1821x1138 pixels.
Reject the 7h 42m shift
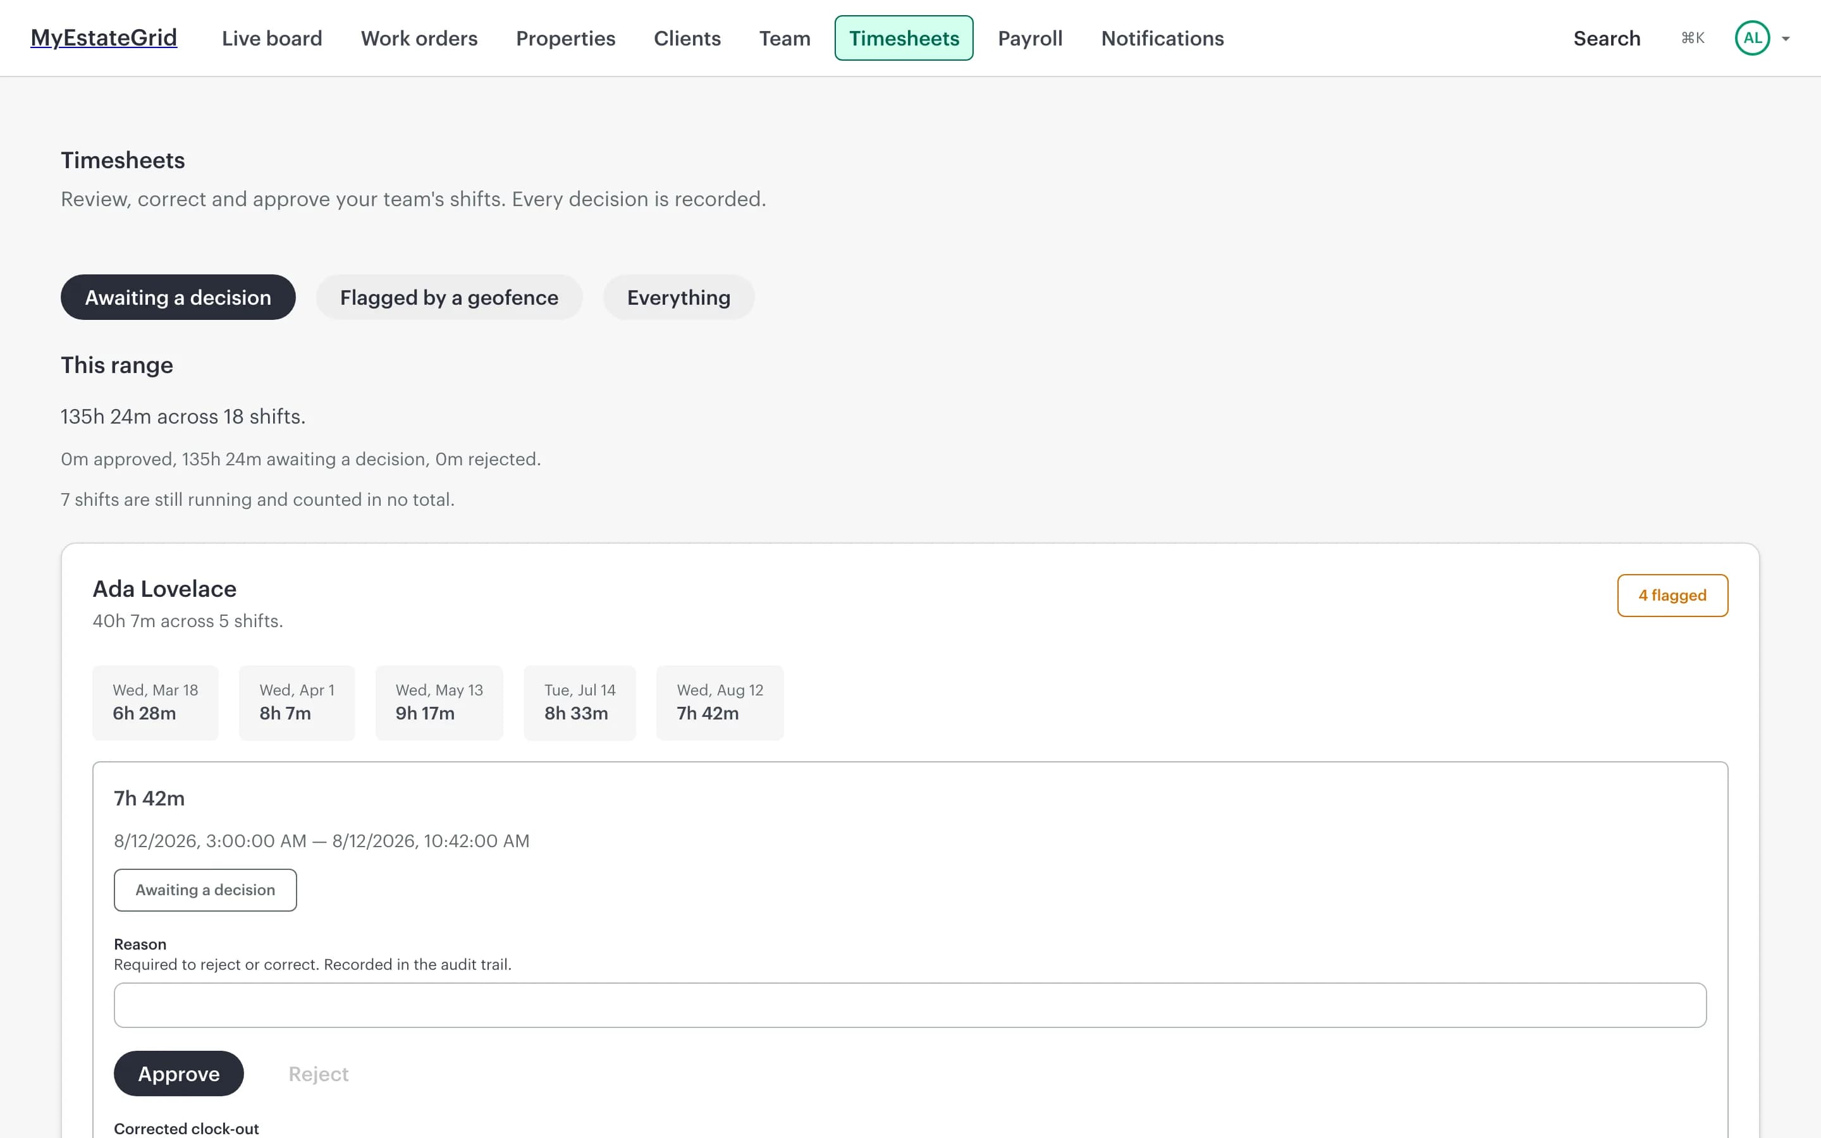pyautogui.click(x=318, y=1074)
